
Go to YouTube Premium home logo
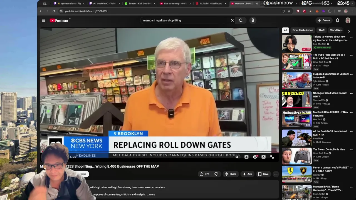tap(59, 20)
